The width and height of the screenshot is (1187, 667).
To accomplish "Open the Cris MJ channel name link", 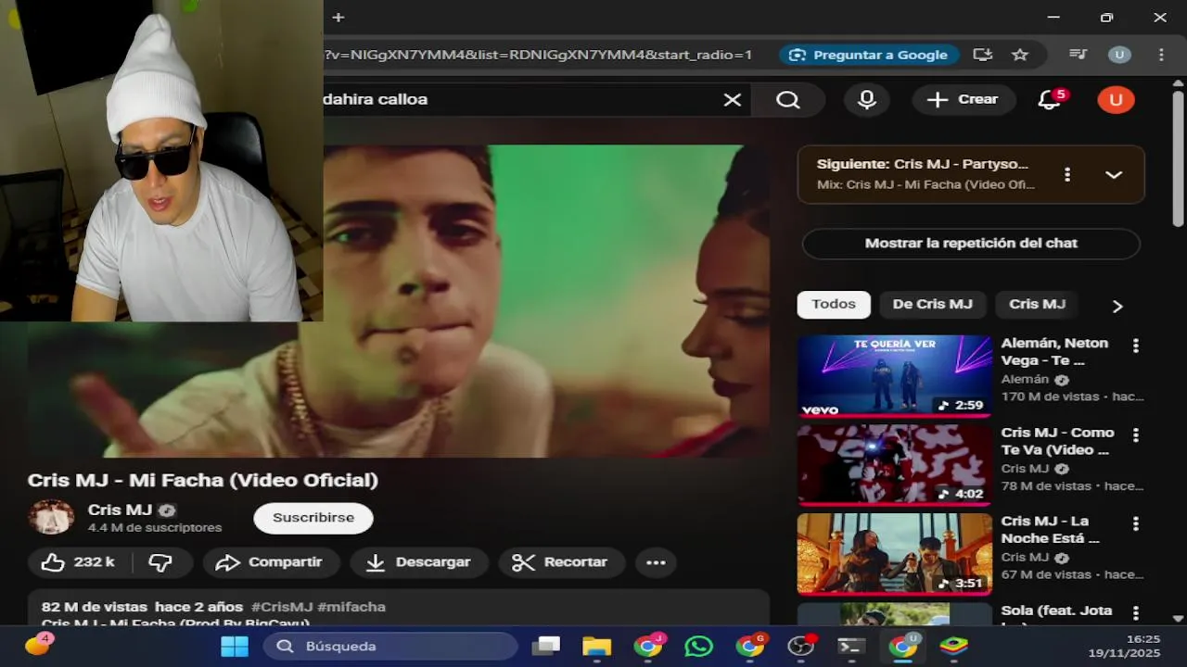I will coord(120,510).
